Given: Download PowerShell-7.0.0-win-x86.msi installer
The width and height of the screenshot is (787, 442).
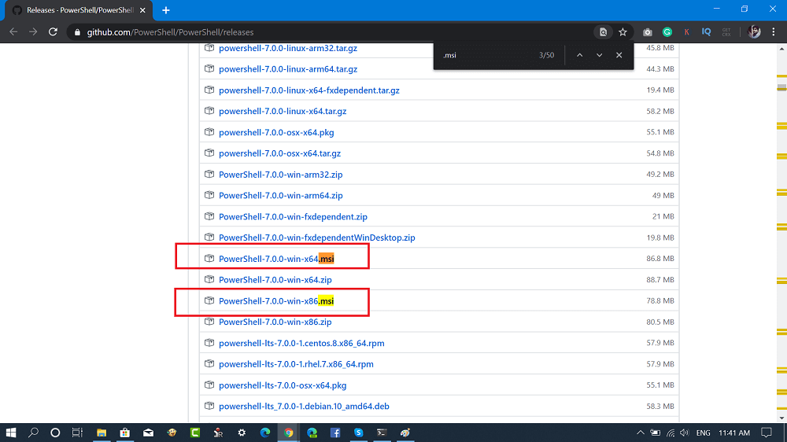Looking at the screenshot, I should [x=276, y=301].
